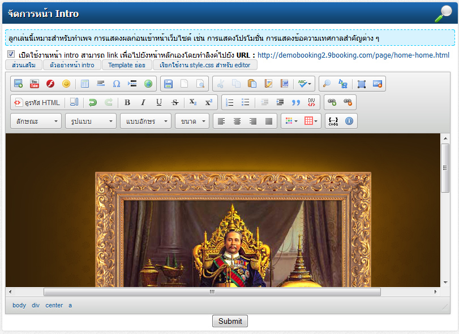Click the increase indent icon
The image size is (459, 334).
(280, 102)
